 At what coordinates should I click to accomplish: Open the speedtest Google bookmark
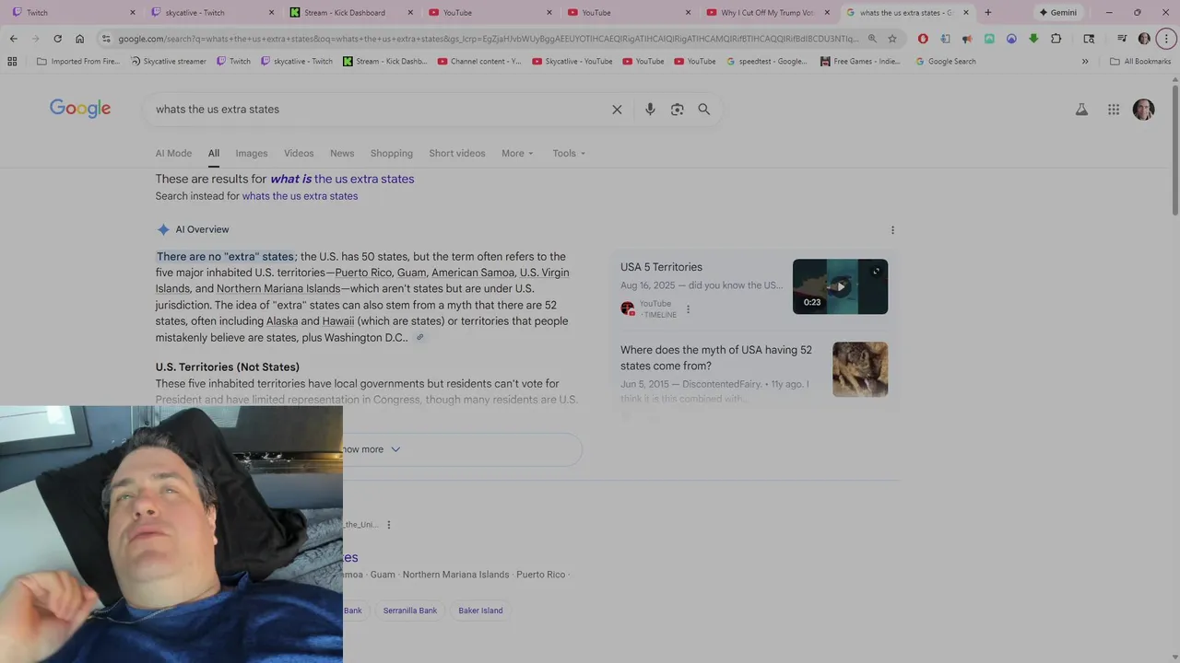(x=766, y=62)
